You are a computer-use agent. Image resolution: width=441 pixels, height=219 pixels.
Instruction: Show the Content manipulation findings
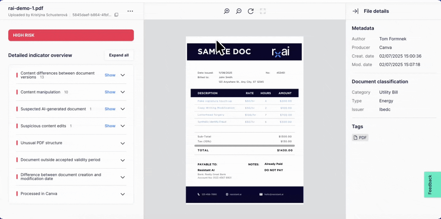pos(110,92)
